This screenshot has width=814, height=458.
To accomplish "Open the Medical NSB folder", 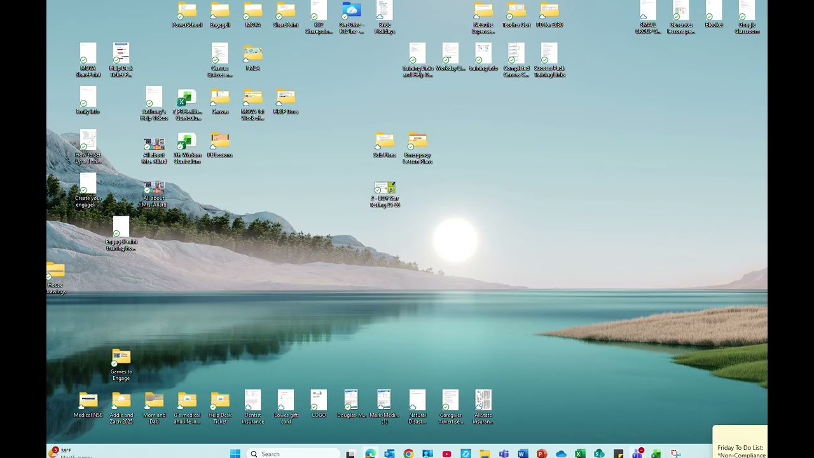I will tap(88, 405).
